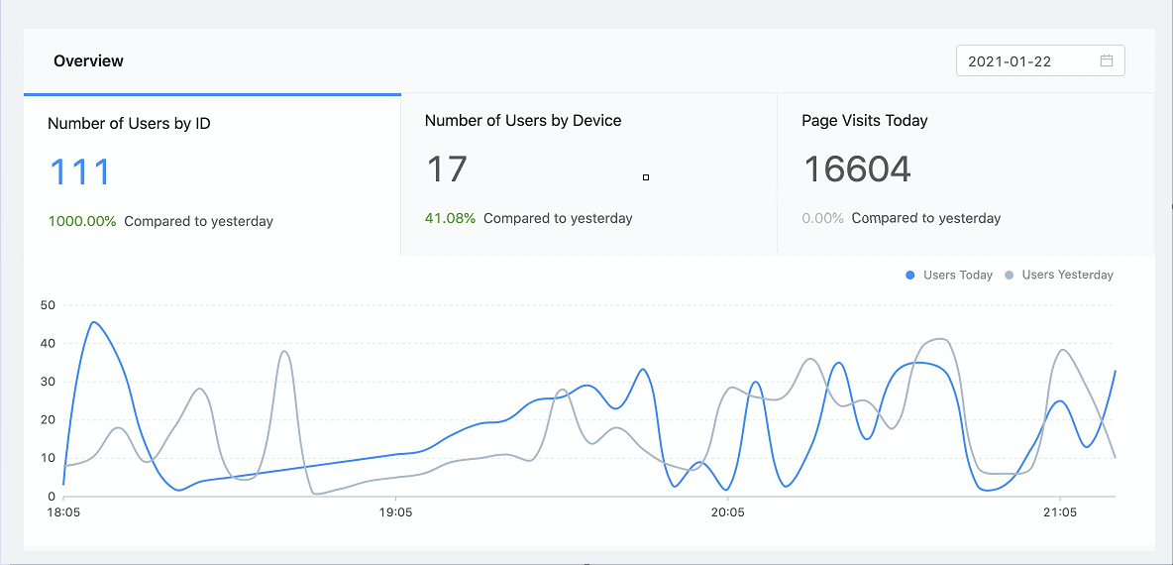Click the Overview heading
This screenshot has width=1173, height=565.
click(x=88, y=60)
